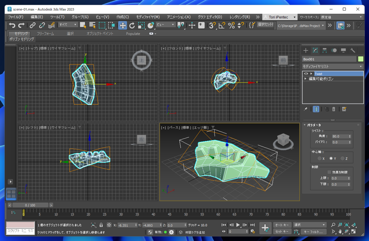Switch to the フリーフォーム ribbon tab
The width and height of the screenshot is (369, 241).
click(x=45, y=34)
